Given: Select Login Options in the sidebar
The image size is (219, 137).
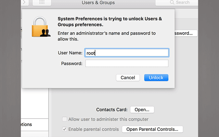Looking at the screenshot, I should (x=31, y=124).
